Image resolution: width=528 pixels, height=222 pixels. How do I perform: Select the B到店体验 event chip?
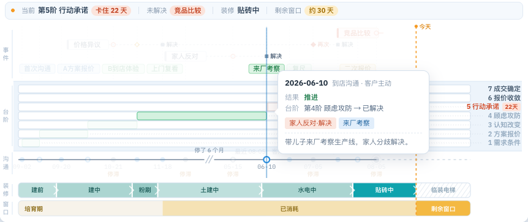click(123, 68)
